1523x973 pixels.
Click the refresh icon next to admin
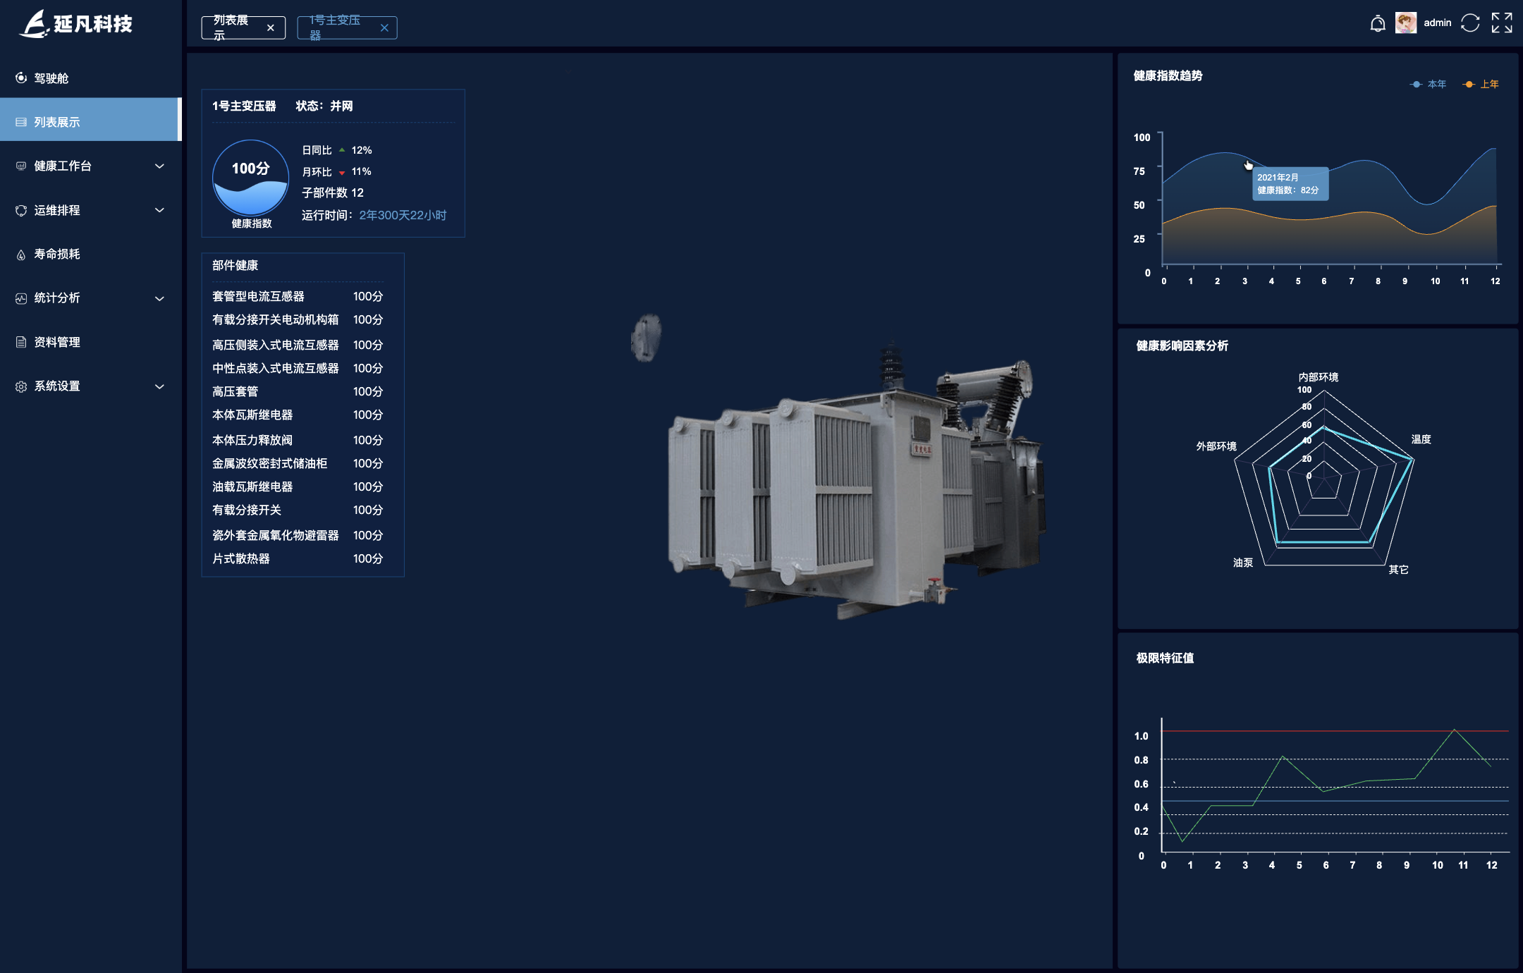point(1470,23)
